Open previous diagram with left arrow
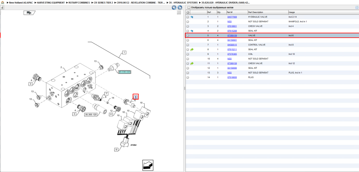Viewport: 359px width, 172px height. tap(174, 8)
